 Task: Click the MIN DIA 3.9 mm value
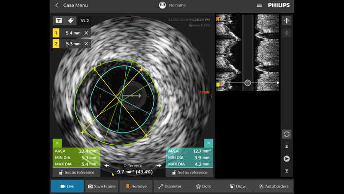[201, 158]
